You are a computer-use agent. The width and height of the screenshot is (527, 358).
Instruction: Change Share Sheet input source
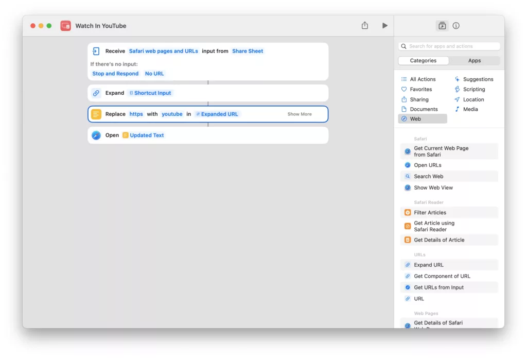248,51
